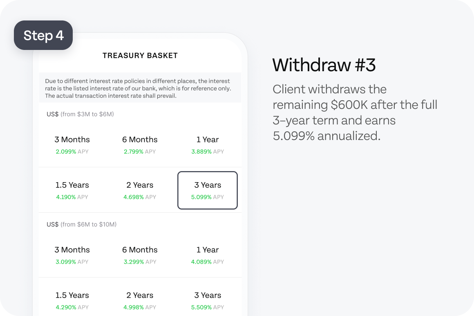Choose 1.5 Years at 4.290% APY
This screenshot has height=316, width=474.
pos(72,300)
